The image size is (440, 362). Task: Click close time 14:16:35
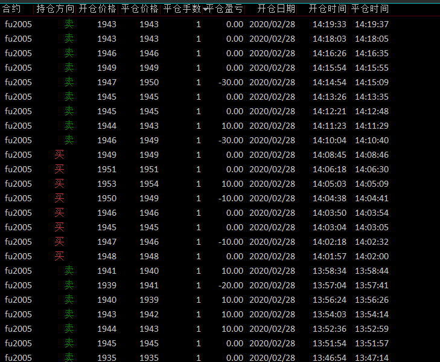click(x=372, y=53)
